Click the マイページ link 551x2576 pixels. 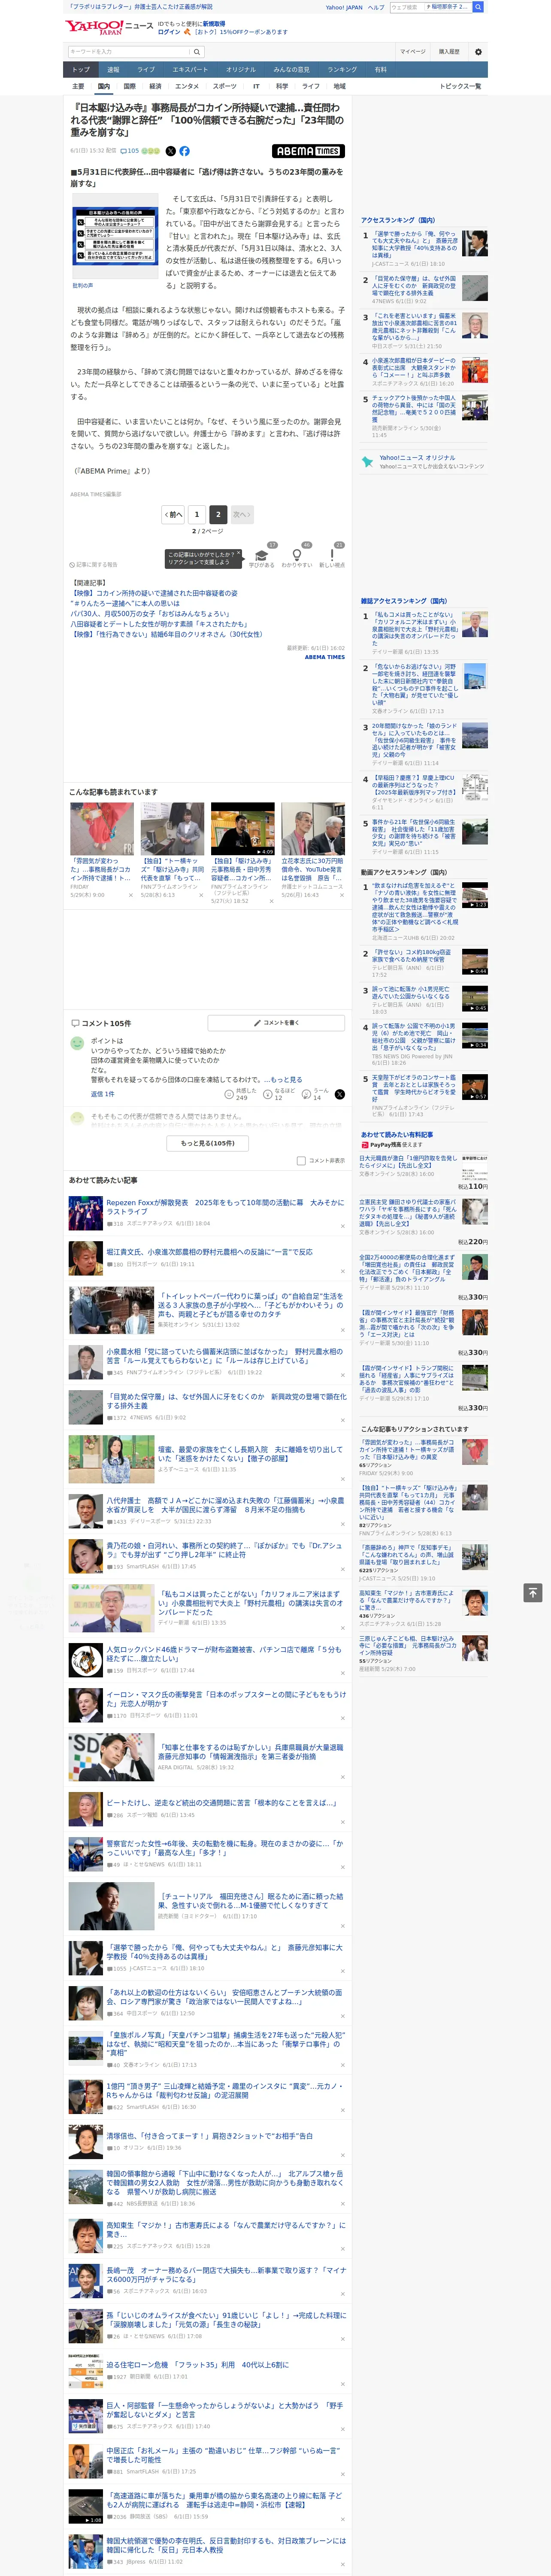pyautogui.click(x=413, y=52)
